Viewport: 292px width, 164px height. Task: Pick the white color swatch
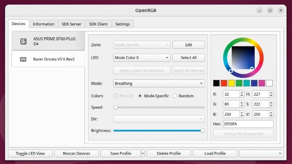click(x=269, y=83)
